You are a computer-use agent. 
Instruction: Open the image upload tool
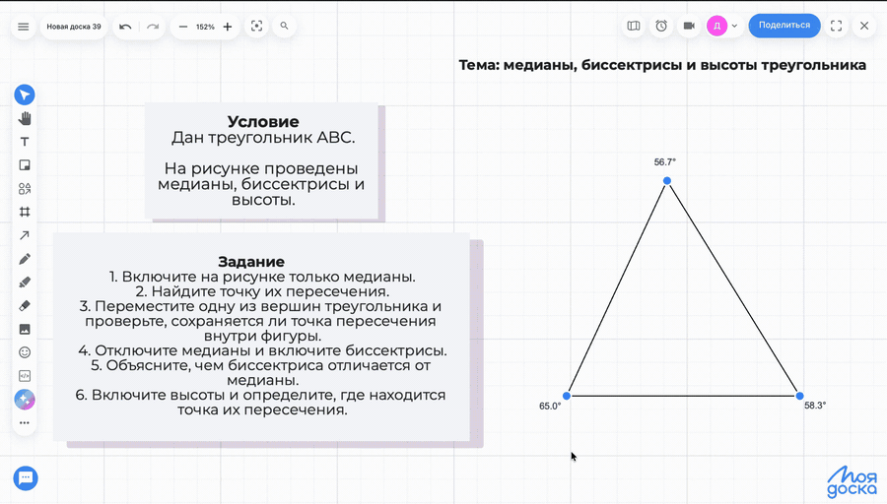(25, 330)
